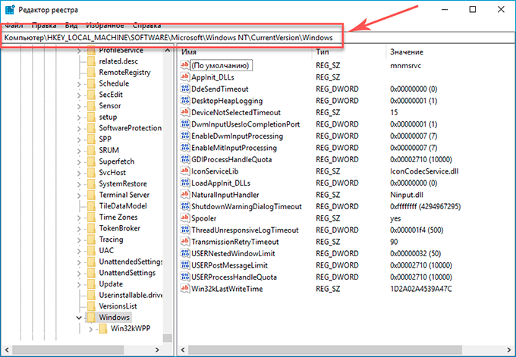The image size is (516, 357).
Task: Select the SystemRestore key in tree
Action: 123,183
